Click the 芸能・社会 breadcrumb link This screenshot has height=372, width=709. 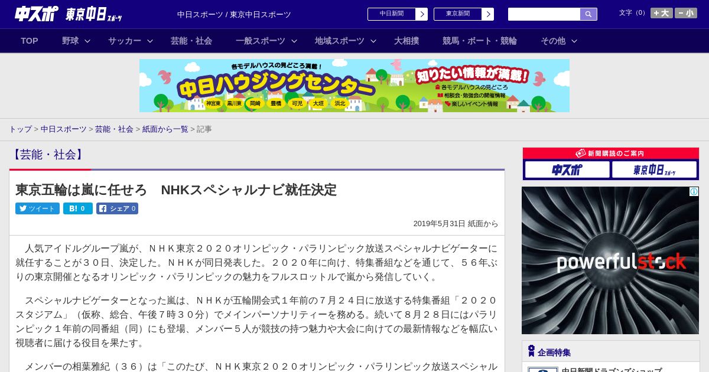click(x=114, y=129)
